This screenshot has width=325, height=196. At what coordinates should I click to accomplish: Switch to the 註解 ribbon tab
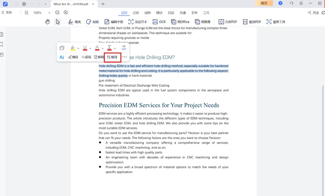click(x=136, y=13)
